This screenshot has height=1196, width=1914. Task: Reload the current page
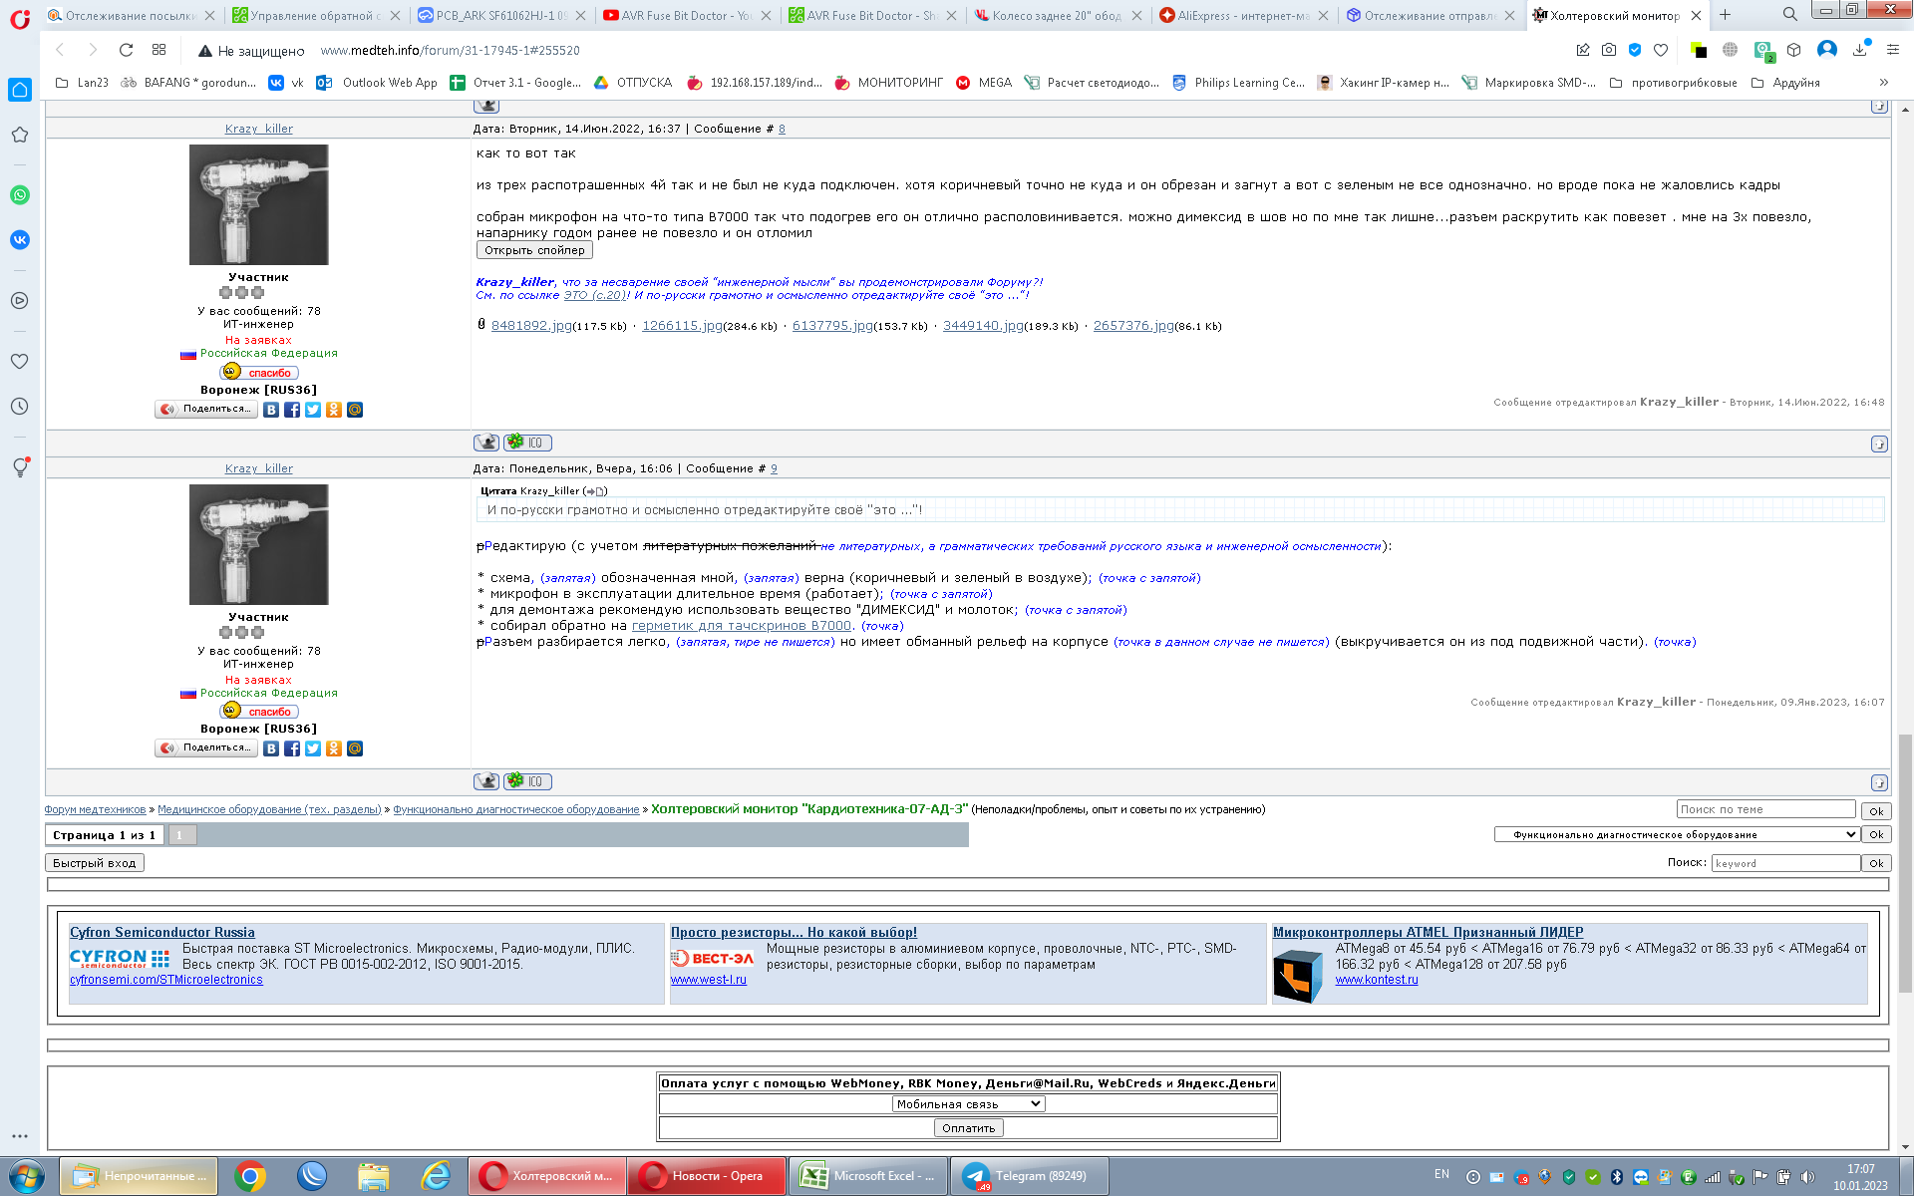pyautogui.click(x=126, y=50)
